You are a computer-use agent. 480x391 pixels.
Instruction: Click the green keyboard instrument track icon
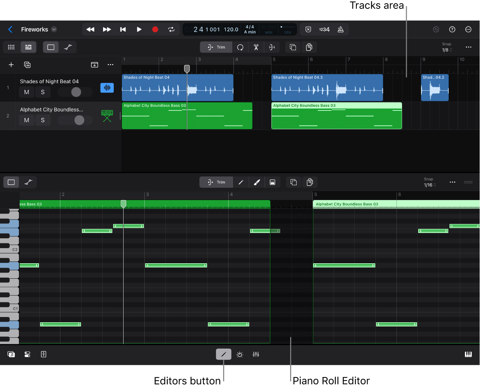point(107,116)
